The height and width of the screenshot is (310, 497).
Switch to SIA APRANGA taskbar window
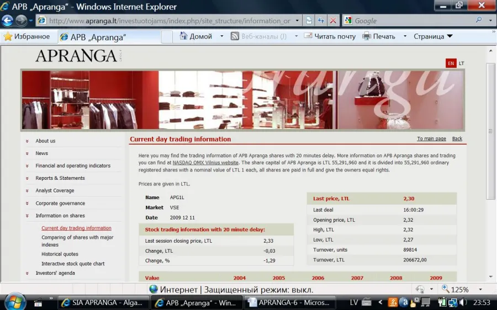click(104, 303)
